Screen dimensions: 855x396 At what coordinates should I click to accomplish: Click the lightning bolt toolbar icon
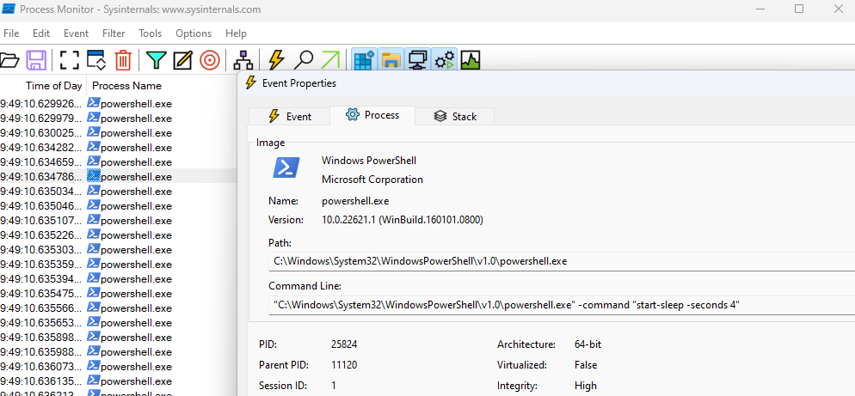(276, 60)
